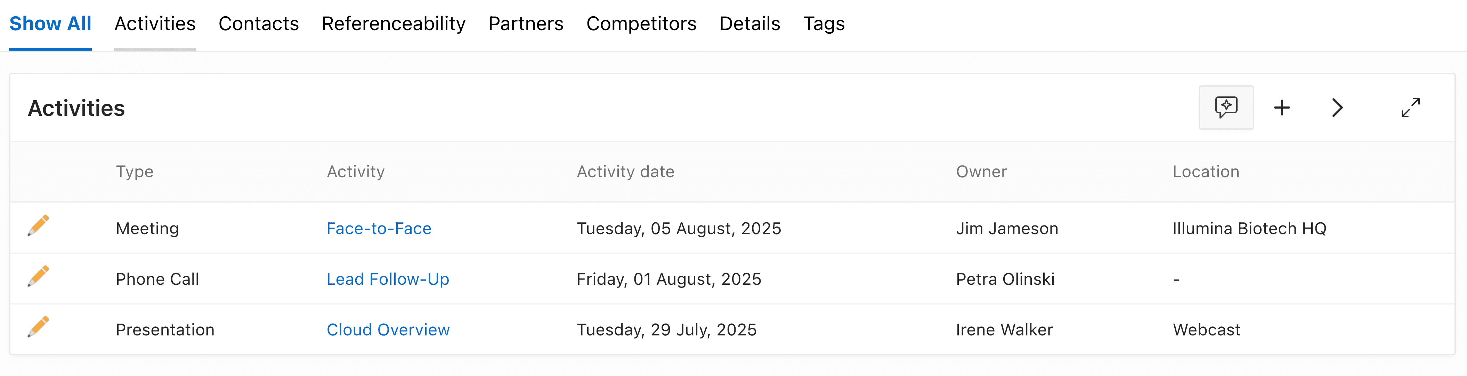The height and width of the screenshot is (376, 1467).
Task: Go to the Referenceability tab
Action: [x=394, y=24]
